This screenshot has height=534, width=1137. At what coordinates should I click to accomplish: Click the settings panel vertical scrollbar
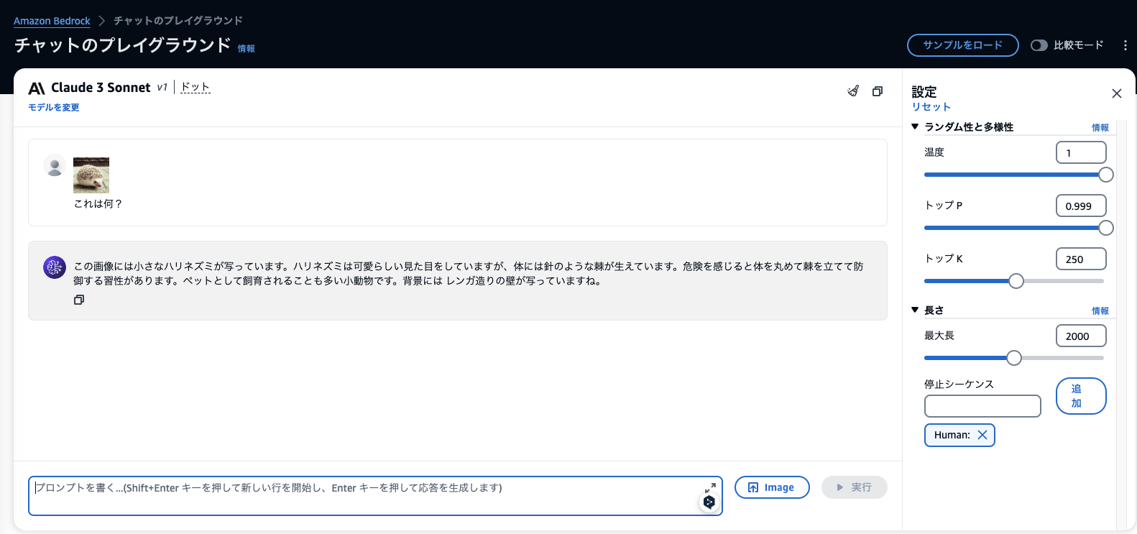[x=1121, y=323]
